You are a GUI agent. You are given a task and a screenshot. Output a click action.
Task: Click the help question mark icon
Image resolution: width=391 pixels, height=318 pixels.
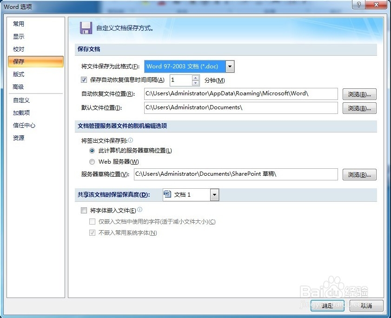point(358,5)
